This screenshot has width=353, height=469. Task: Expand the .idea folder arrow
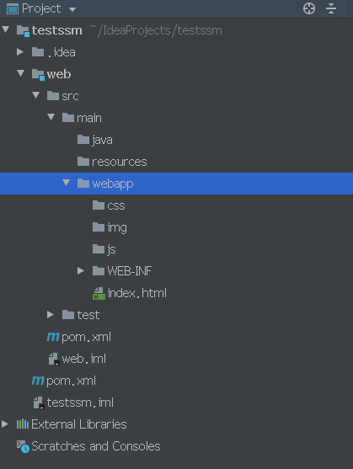point(20,52)
